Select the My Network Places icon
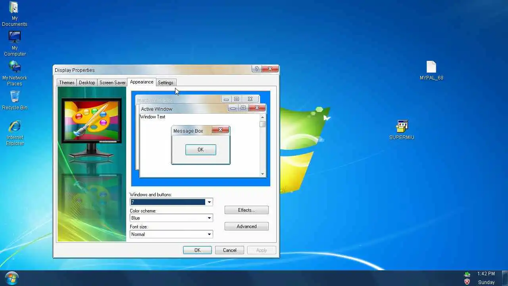Image resolution: width=508 pixels, height=286 pixels. point(15,73)
